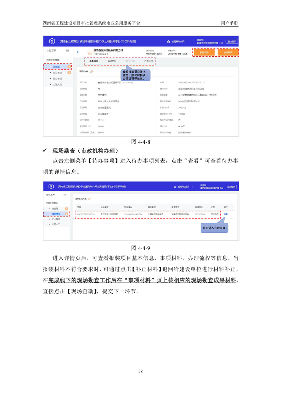
Task: Click 返回网站首页 link in figure 4-4-9
Action: point(183,187)
